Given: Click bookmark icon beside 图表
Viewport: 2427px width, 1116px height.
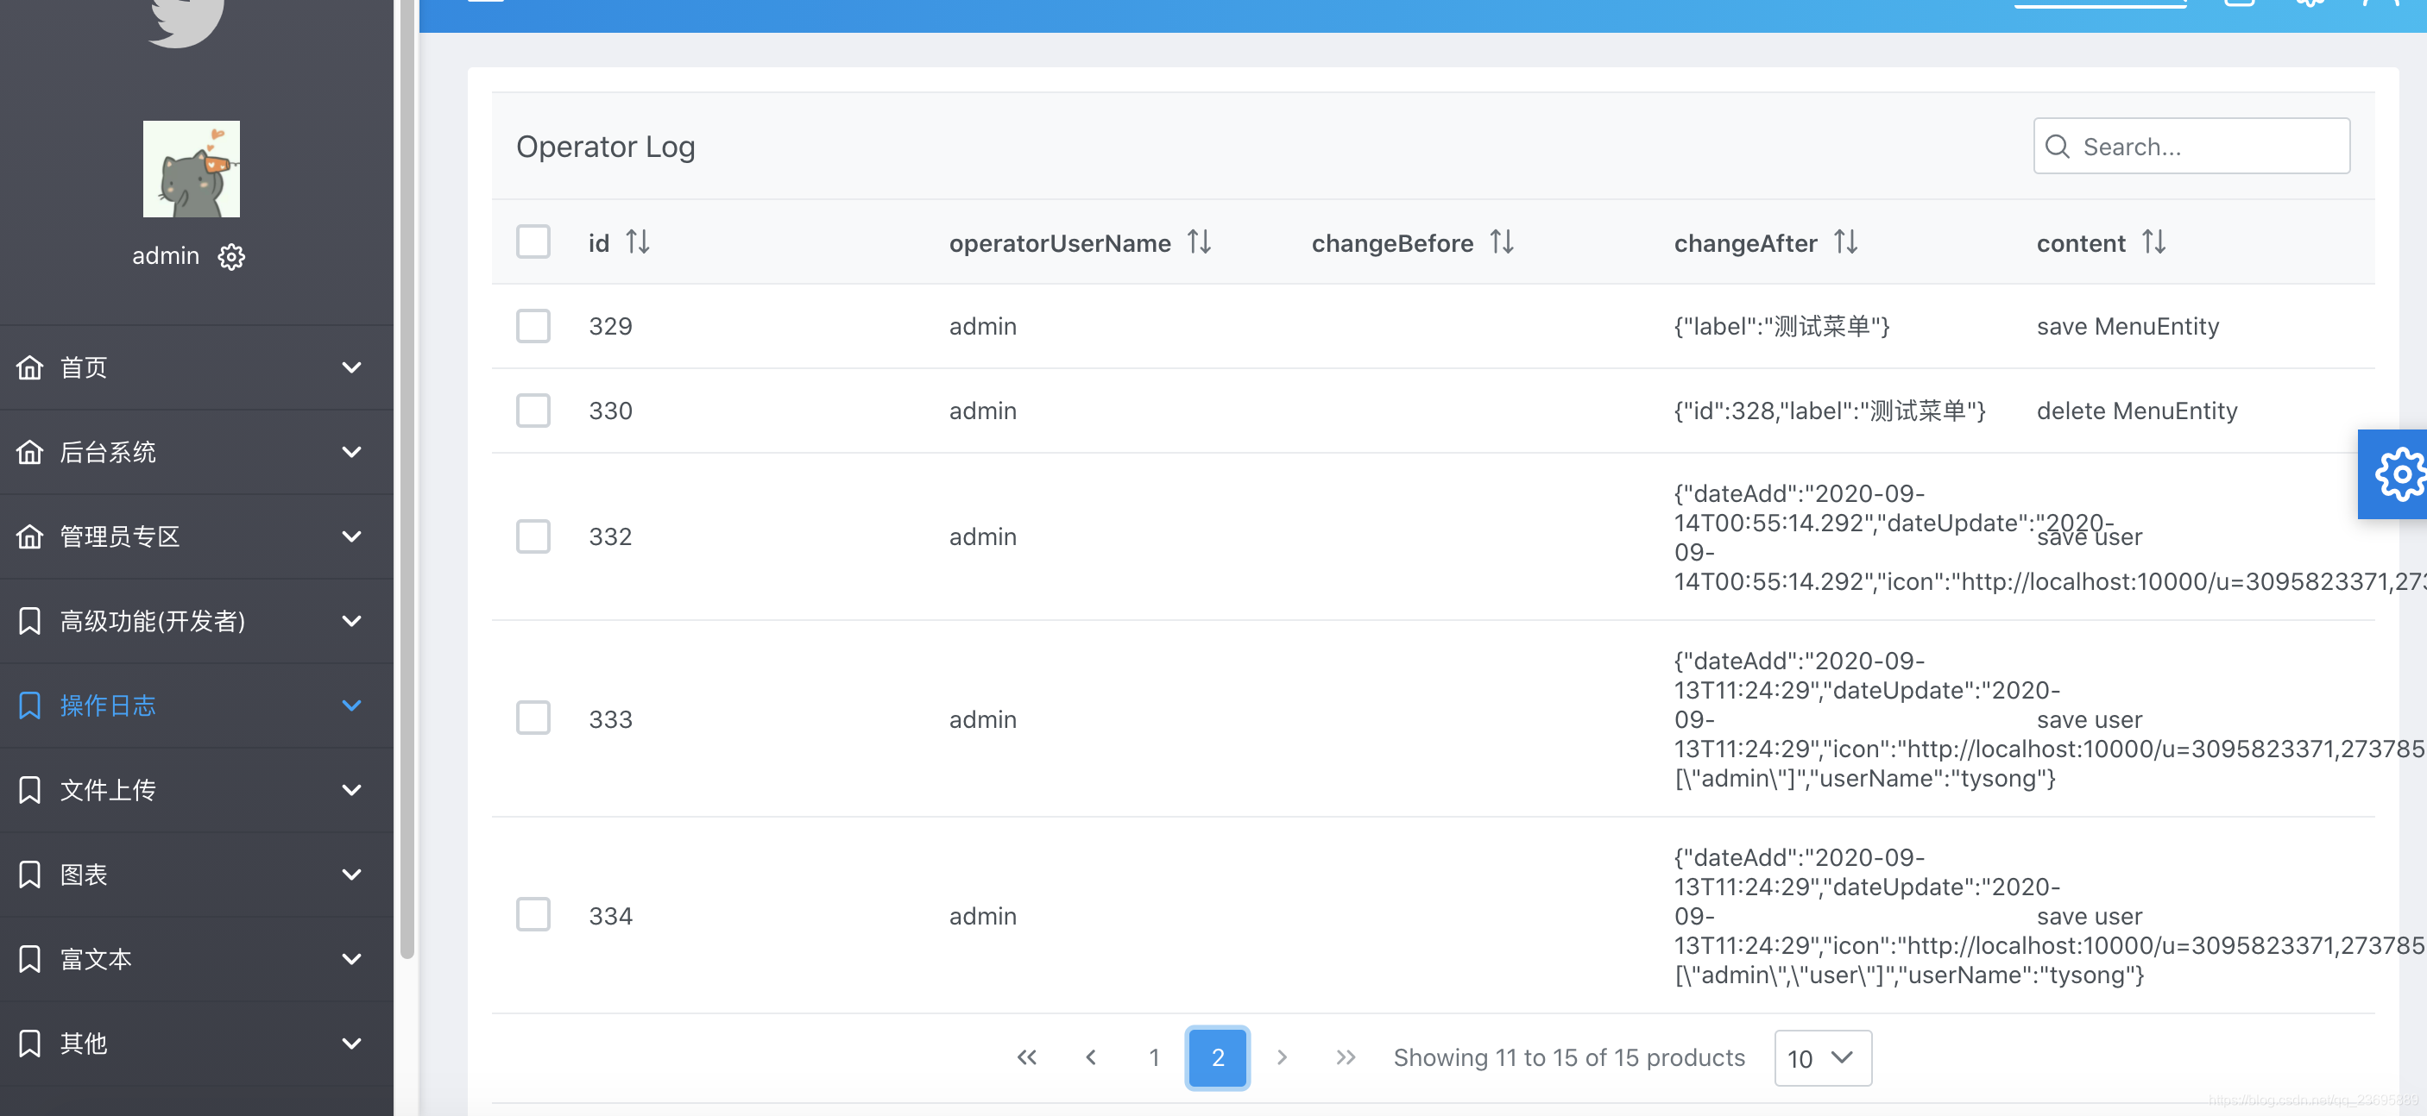Looking at the screenshot, I should [x=30, y=875].
